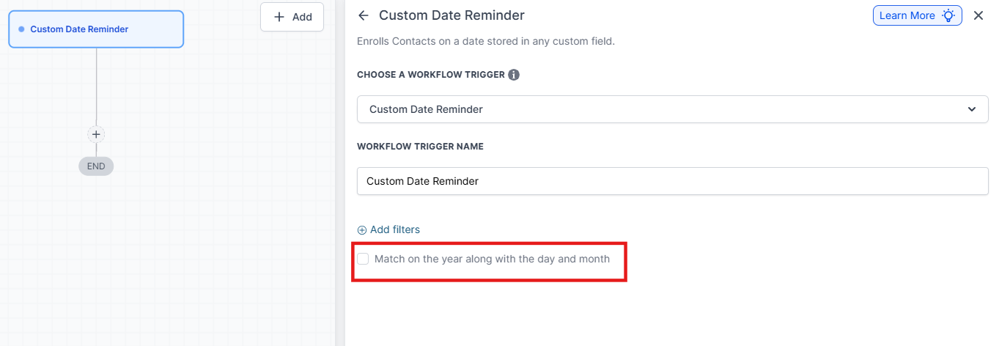999x346 pixels.
Task: Select the Custom Date Reminder node on the canvas
Action: 96,29
